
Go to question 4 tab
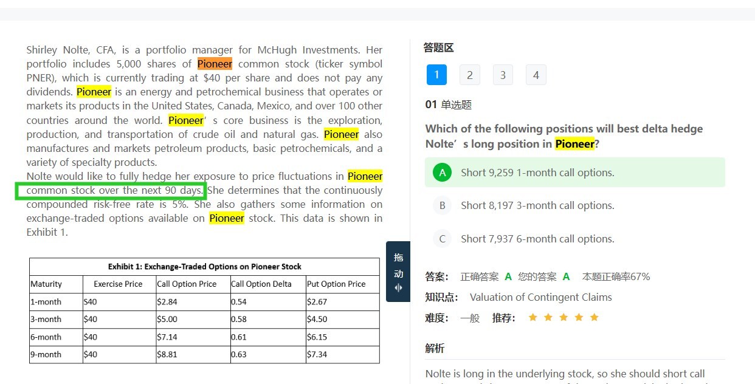coord(536,75)
